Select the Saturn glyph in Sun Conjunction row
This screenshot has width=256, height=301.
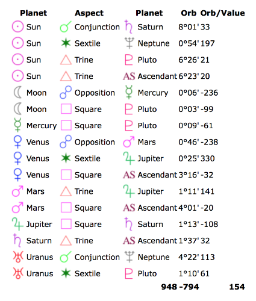[x=128, y=26]
